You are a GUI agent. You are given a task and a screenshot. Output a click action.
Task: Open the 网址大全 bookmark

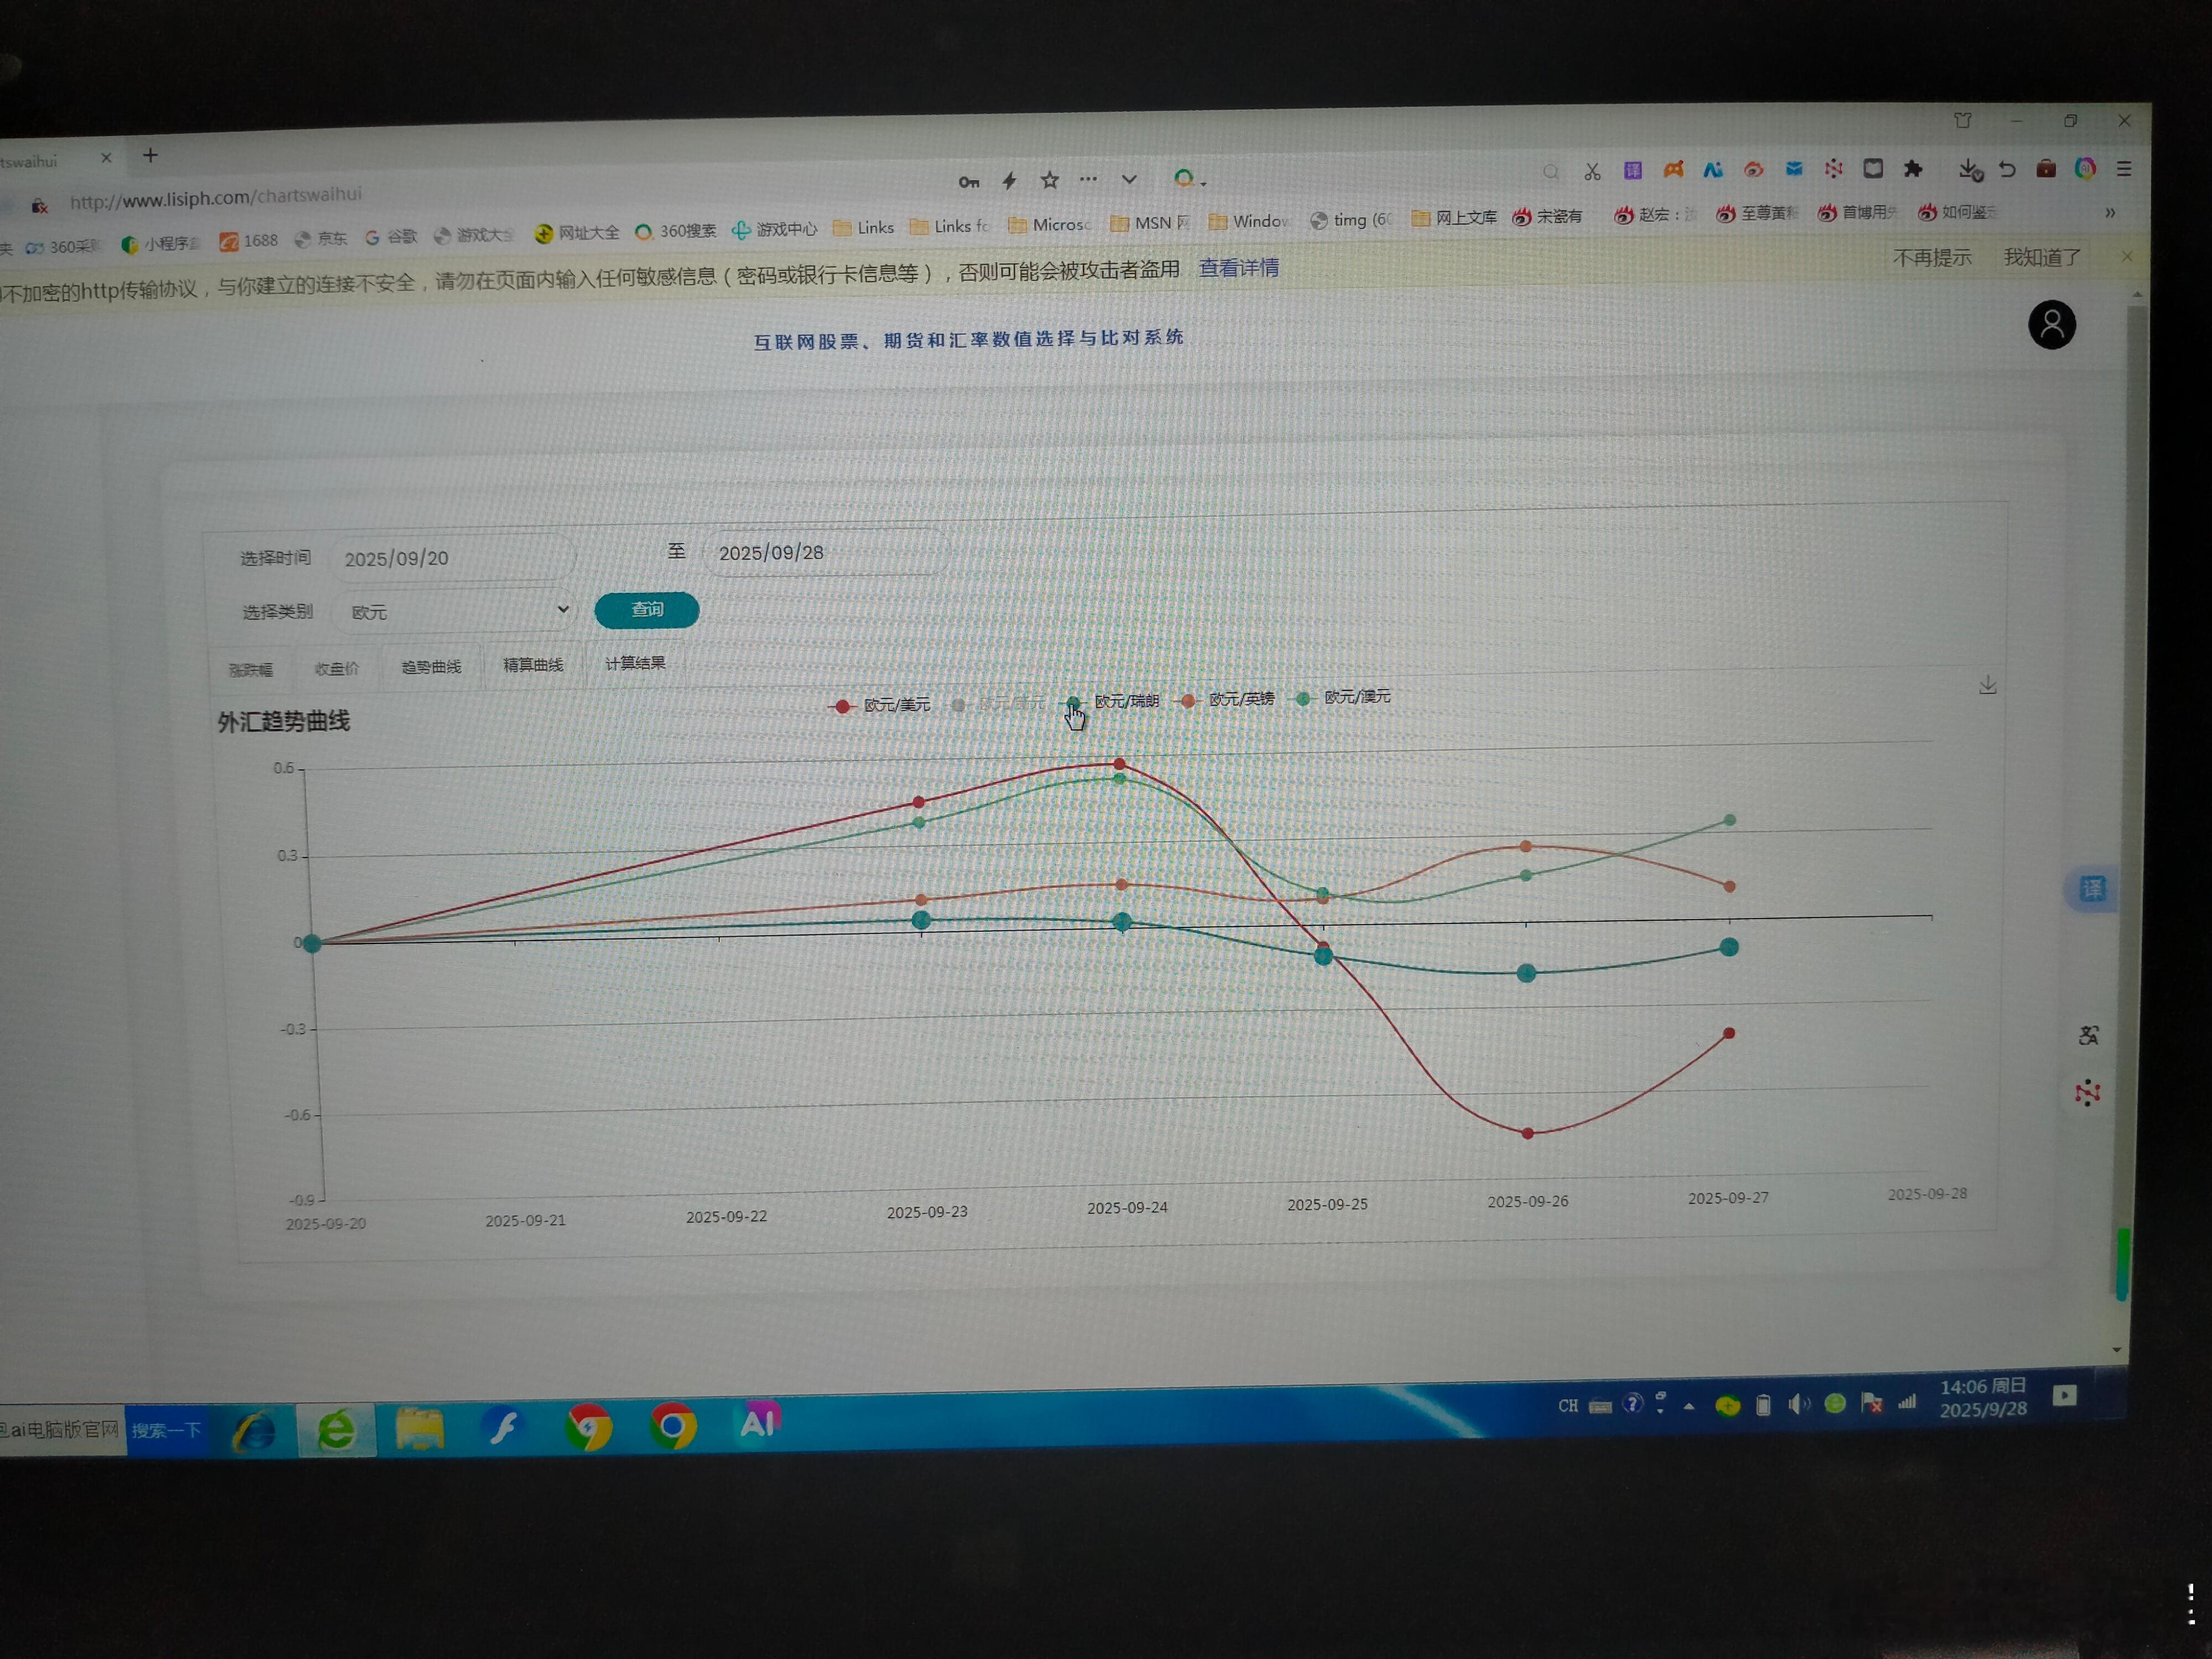click(577, 233)
